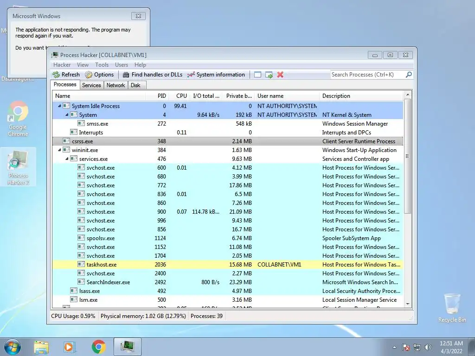The width and height of the screenshot is (475, 356).
Task: Open the Help menu
Action: click(140, 65)
